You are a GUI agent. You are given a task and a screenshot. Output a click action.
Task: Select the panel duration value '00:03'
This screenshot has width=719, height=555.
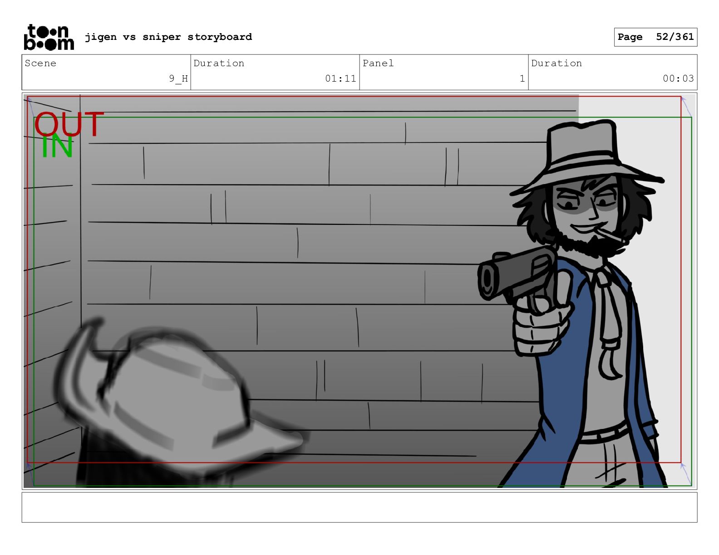pos(678,78)
